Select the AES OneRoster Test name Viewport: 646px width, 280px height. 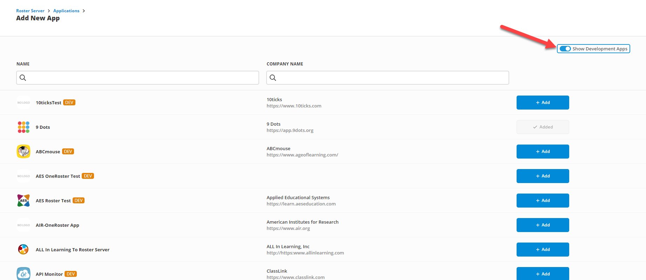pyautogui.click(x=58, y=176)
